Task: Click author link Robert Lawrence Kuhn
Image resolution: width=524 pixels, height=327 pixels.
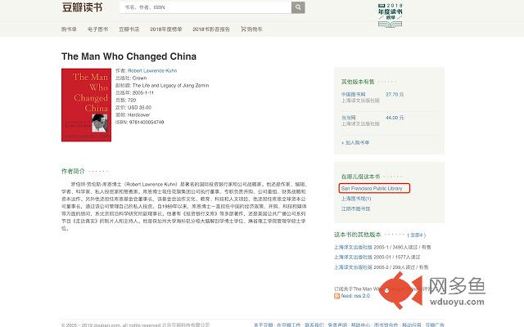Action: tap(152, 71)
